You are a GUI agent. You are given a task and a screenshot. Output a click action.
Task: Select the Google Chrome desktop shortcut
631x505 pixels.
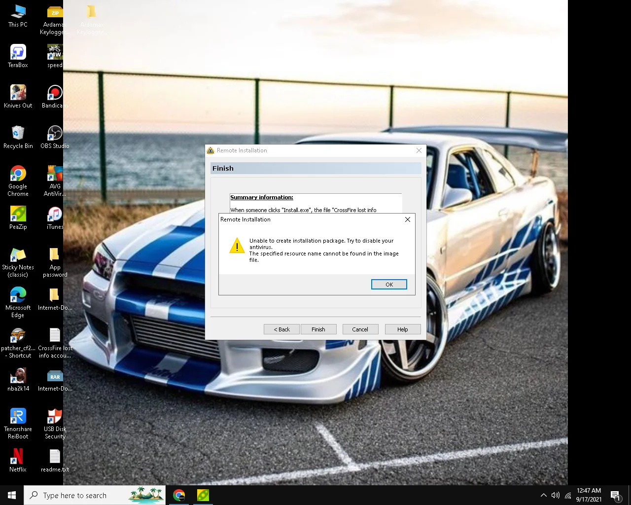tap(18, 181)
